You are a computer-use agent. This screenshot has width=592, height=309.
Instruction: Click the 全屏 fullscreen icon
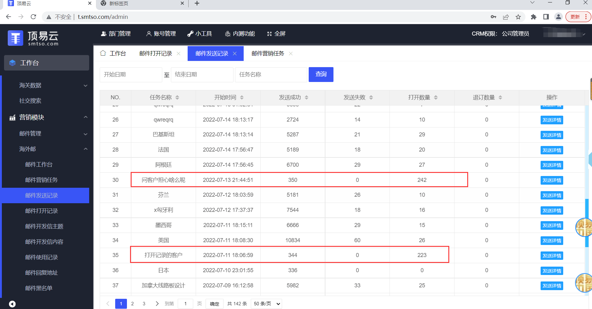click(x=269, y=34)
